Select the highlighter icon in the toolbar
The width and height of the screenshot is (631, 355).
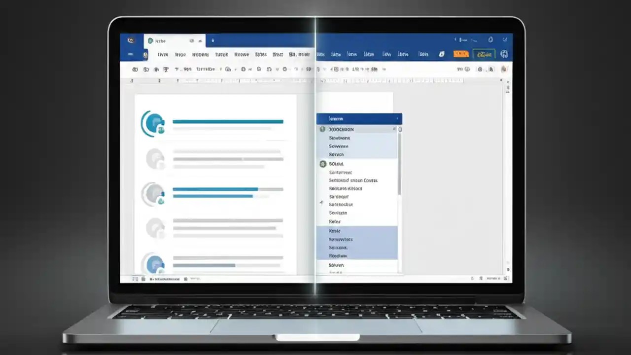pos(295,69)
